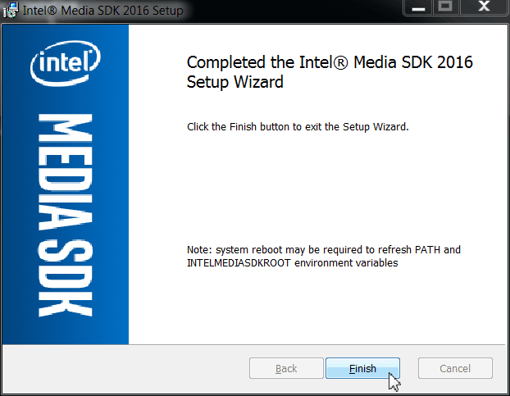
Task: Click the greyed-out Back button
Action: pos(286,368)
